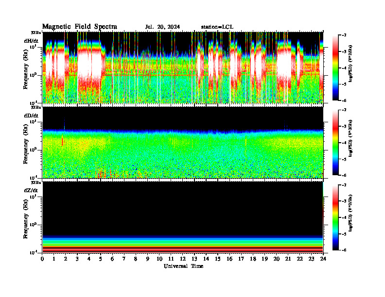Click hour tick label 20 on time axis
The width and height of the screenshot is (385, 297).
point(276,259)
